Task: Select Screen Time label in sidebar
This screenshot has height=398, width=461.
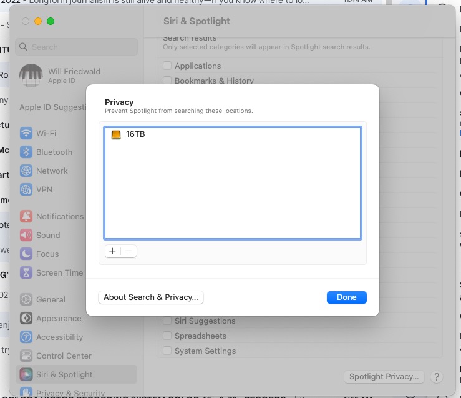Action: pyautogui.click(x=60, y=273)
